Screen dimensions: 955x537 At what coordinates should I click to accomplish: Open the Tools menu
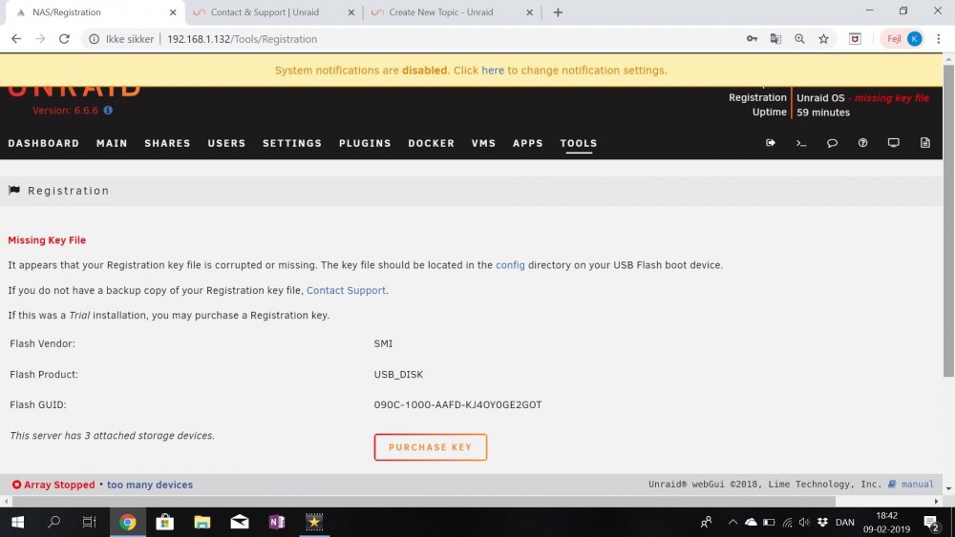(579, 143)
